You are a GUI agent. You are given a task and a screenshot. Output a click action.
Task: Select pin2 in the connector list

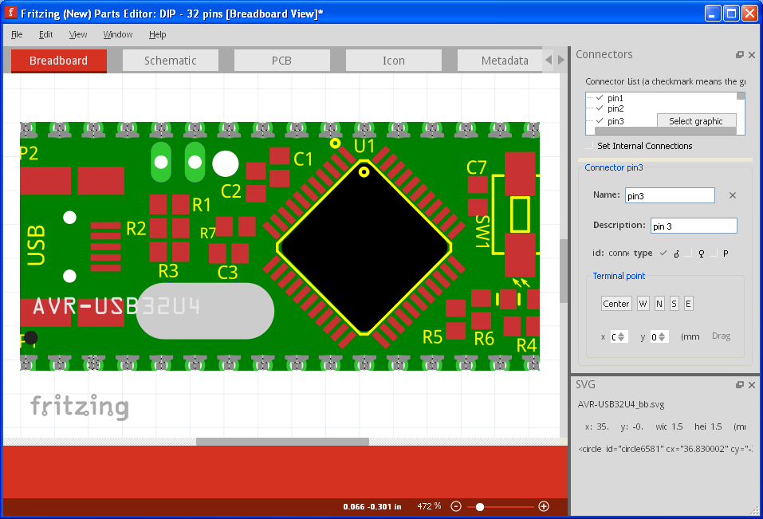coord(615,108)
